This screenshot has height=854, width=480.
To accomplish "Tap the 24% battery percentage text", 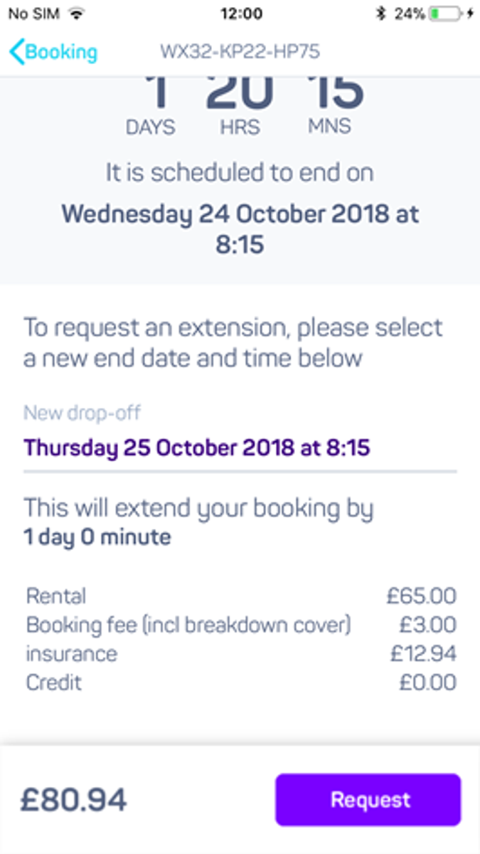I will (x=407, y=11).
